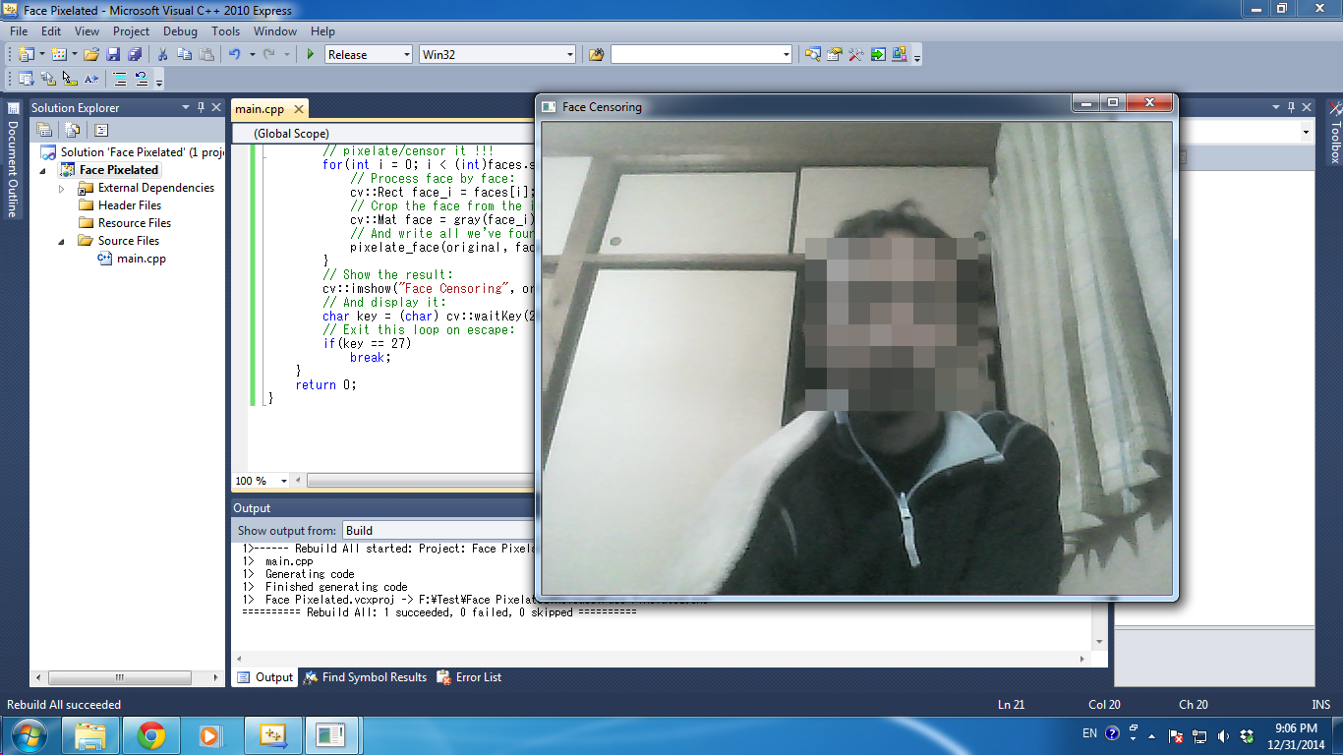Open the Debug menu

[x=180, y=31]
